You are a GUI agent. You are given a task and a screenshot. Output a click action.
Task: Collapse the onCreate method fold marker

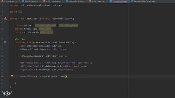9,42
